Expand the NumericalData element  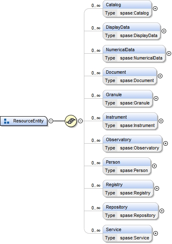pyautogui.click(x=169, y=54)
